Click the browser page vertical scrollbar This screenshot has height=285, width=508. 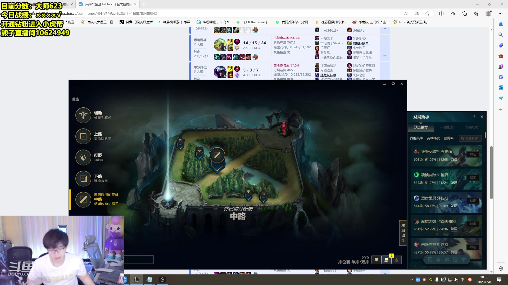[491, 173]
